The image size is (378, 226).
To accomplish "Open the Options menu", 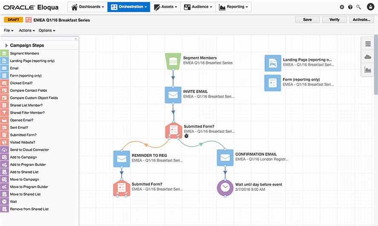I will tap(47, 30).
